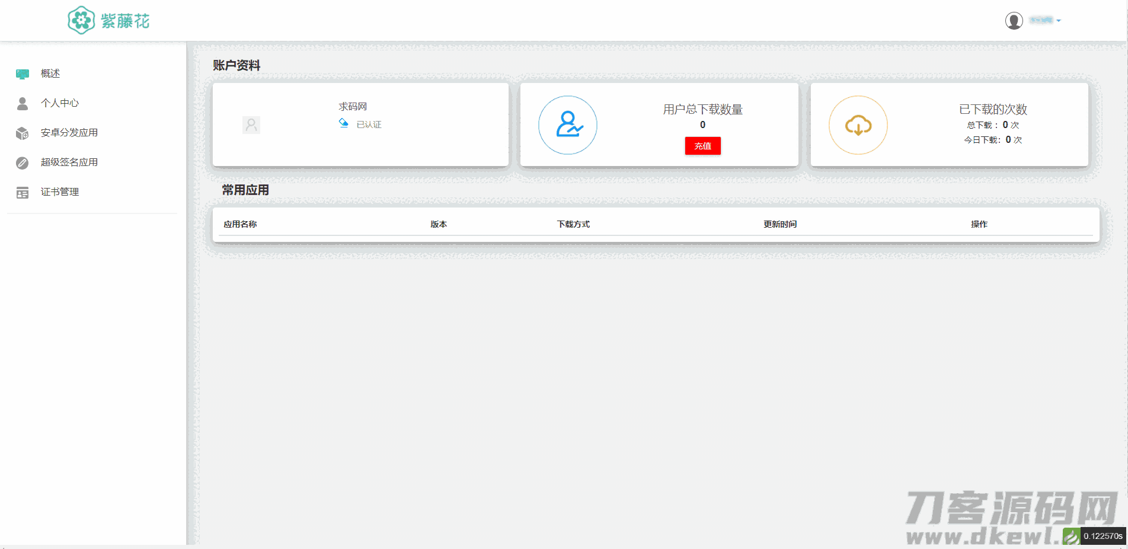Image resolution: width=1128 pixels, height=549 pixels.
Task: Click the 紫藤花 flower logo icon
Action: click(81, 20)
